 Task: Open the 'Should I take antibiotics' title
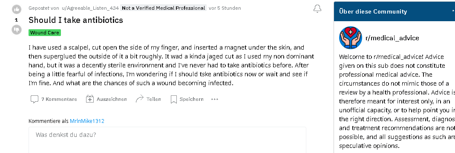(x=76, y=20)
